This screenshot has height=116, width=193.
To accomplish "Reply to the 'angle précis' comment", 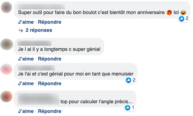I will [50, 111].
